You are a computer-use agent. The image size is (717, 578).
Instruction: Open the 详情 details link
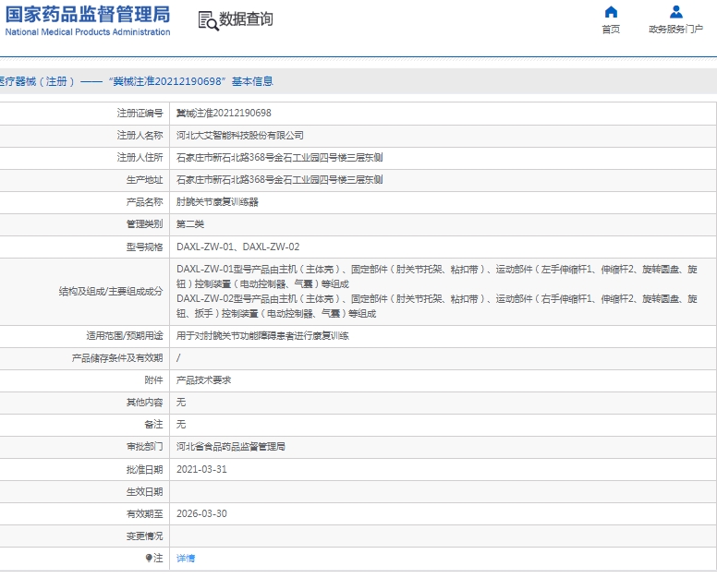pyautogui.click(x=186, y=558)
